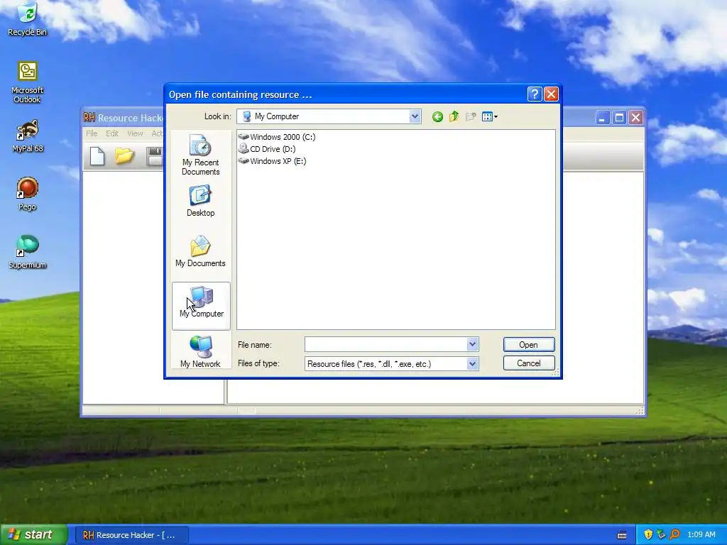Create a new folder in the dialog
The height and width of the screenshot is (545, 727).
coord(471,116)
